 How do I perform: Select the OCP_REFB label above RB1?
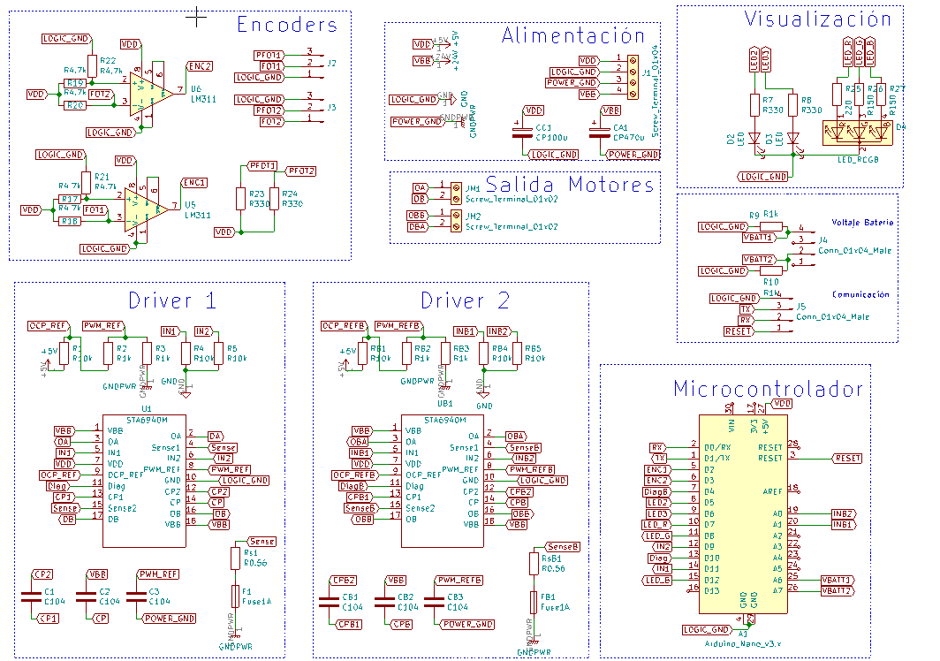tap(344, 326)
